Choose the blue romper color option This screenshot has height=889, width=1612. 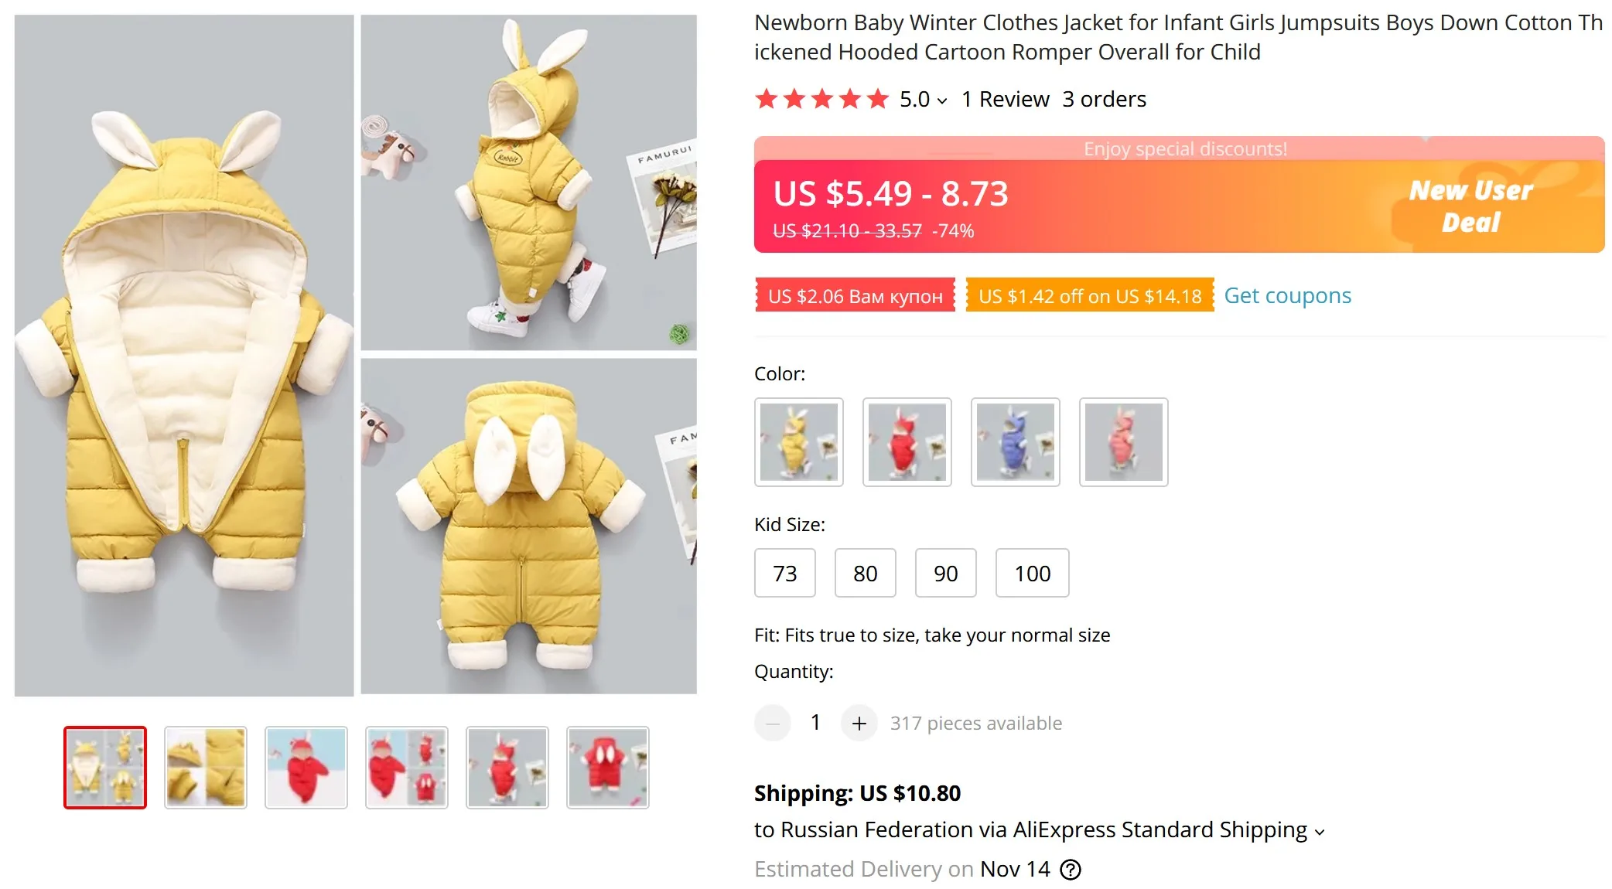[1015, 442]
